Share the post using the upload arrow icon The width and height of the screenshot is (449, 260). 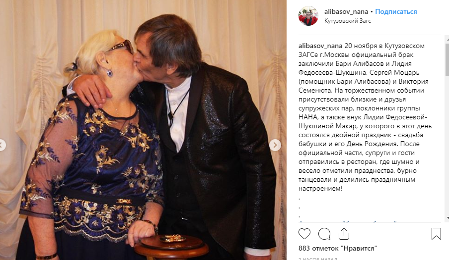[x=344, y=233]
